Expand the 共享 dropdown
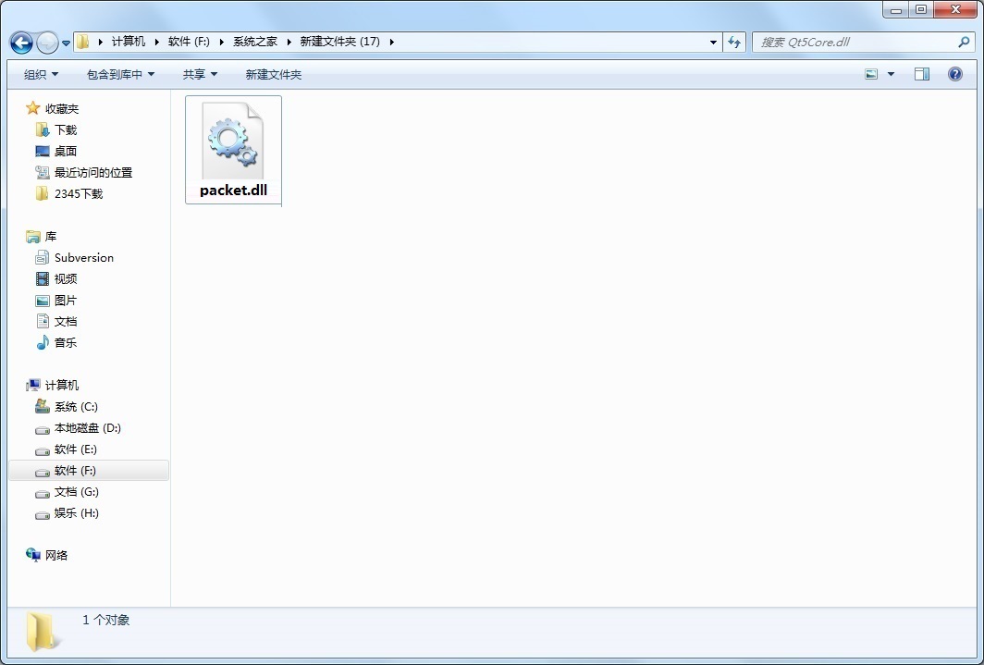 (200, 74)
